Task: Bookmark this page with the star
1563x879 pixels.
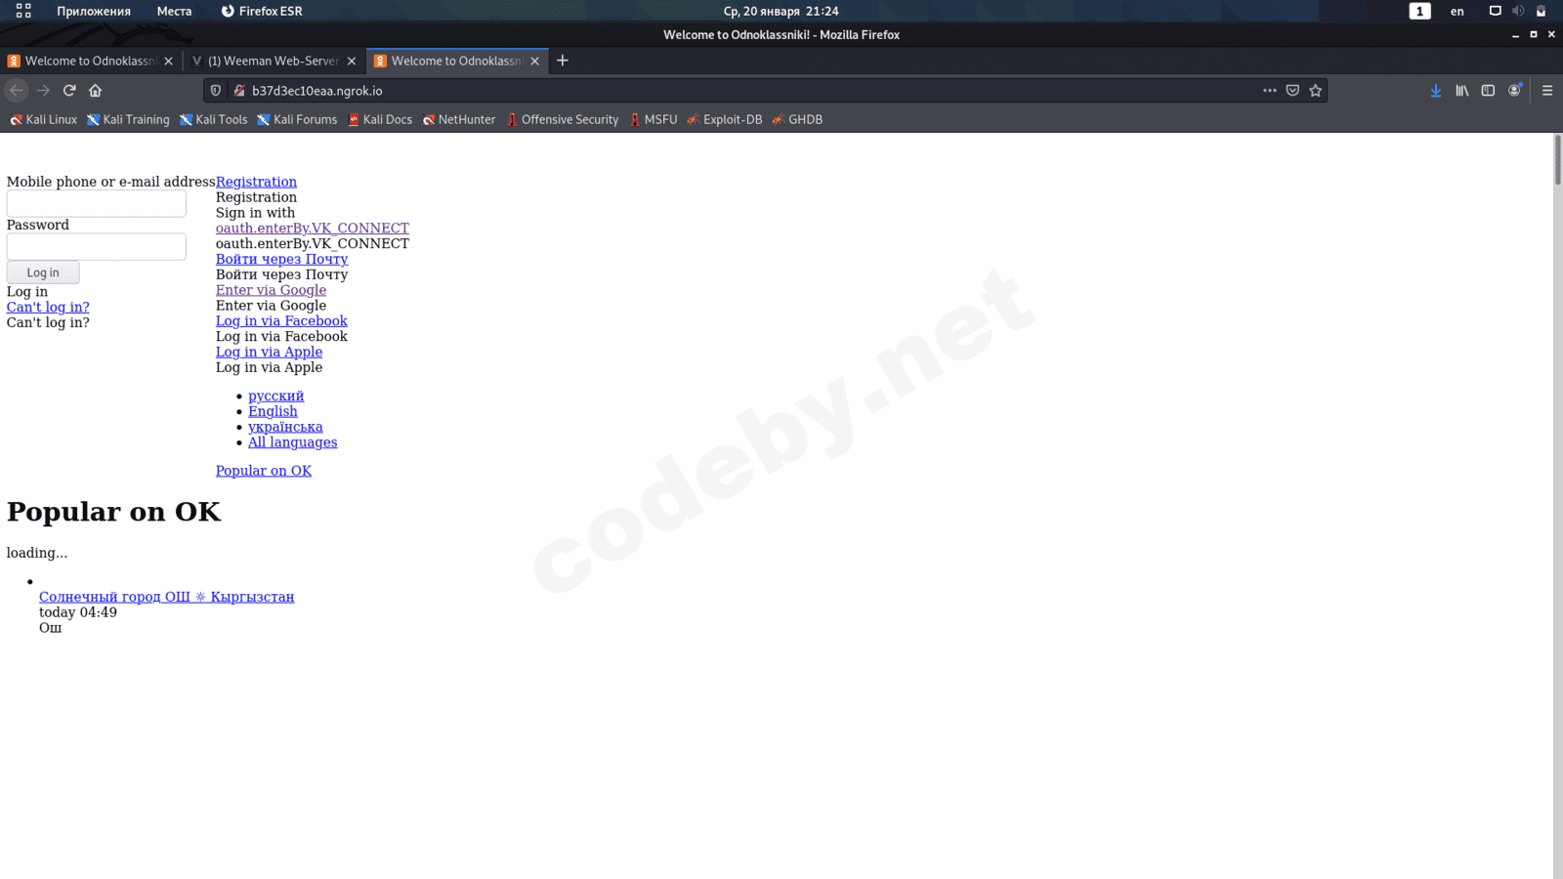Action: pos(1316,91)
